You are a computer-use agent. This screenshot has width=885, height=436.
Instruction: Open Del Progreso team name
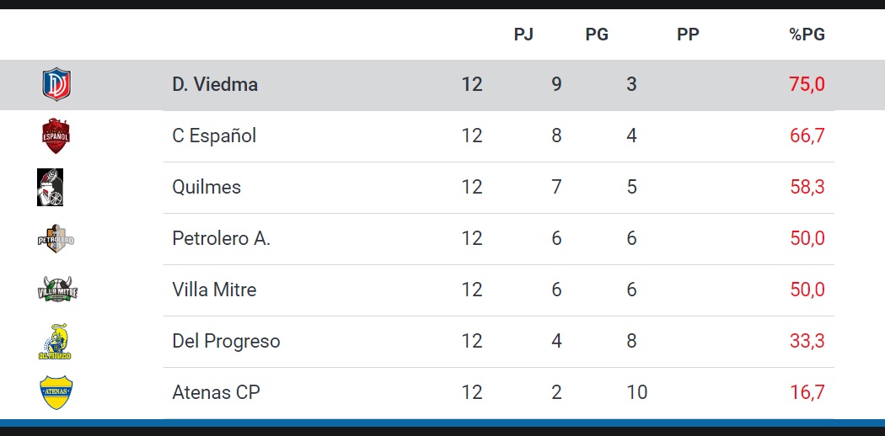click(x=226, y=341)
